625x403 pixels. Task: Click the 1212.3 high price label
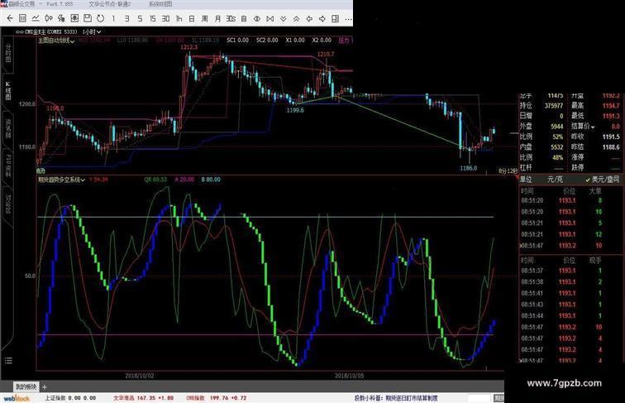[188, 47]
